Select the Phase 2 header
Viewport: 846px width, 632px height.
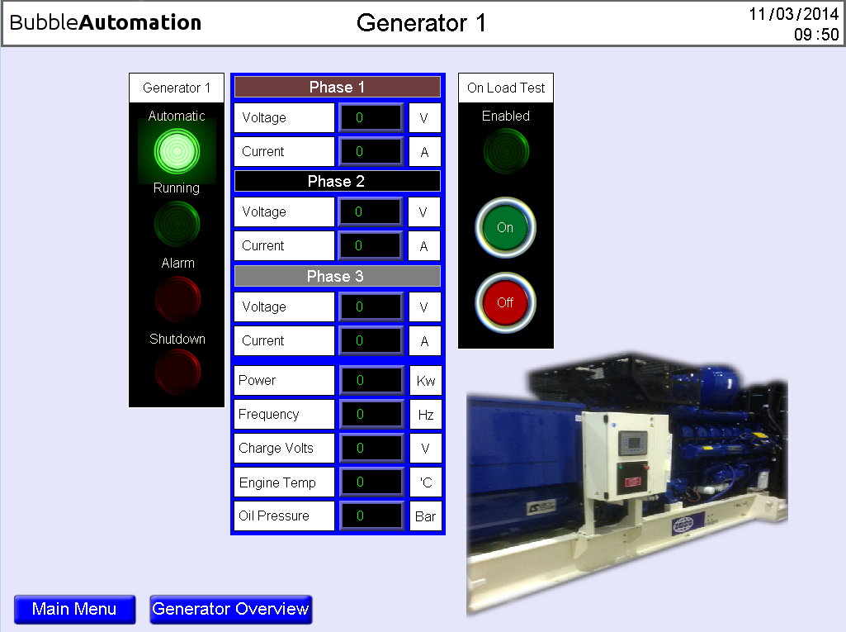(338, 181)
